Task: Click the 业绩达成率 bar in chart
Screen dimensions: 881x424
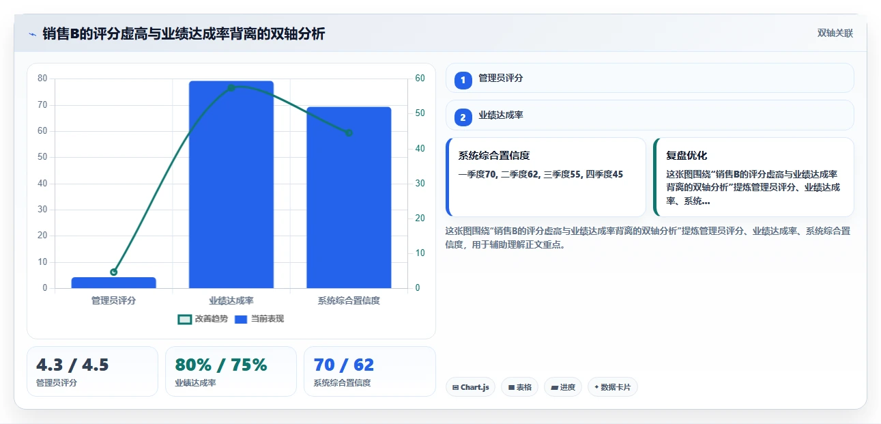Action: (x=231, y=184)
